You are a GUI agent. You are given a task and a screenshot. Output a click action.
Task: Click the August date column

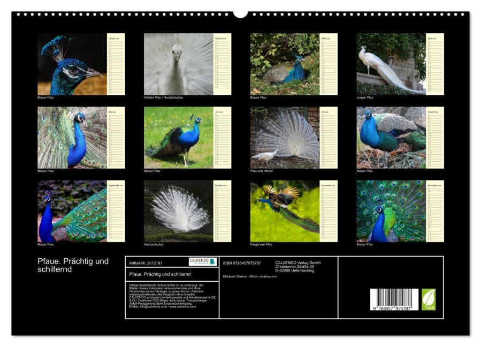(435, 138)
